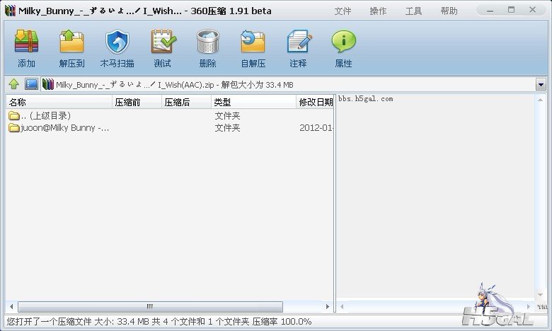Click the 添加 (Add) toolbar icon
This screenshot has width=552, height=331.
(x=26, y=48)
